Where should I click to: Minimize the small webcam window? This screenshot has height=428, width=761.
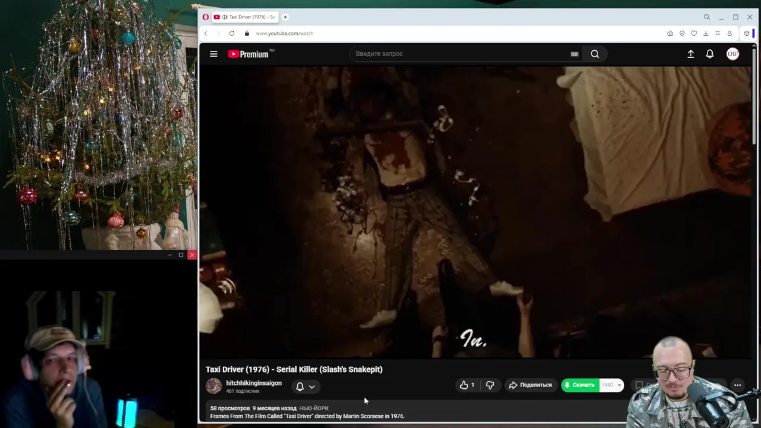[x=170, y=255]
